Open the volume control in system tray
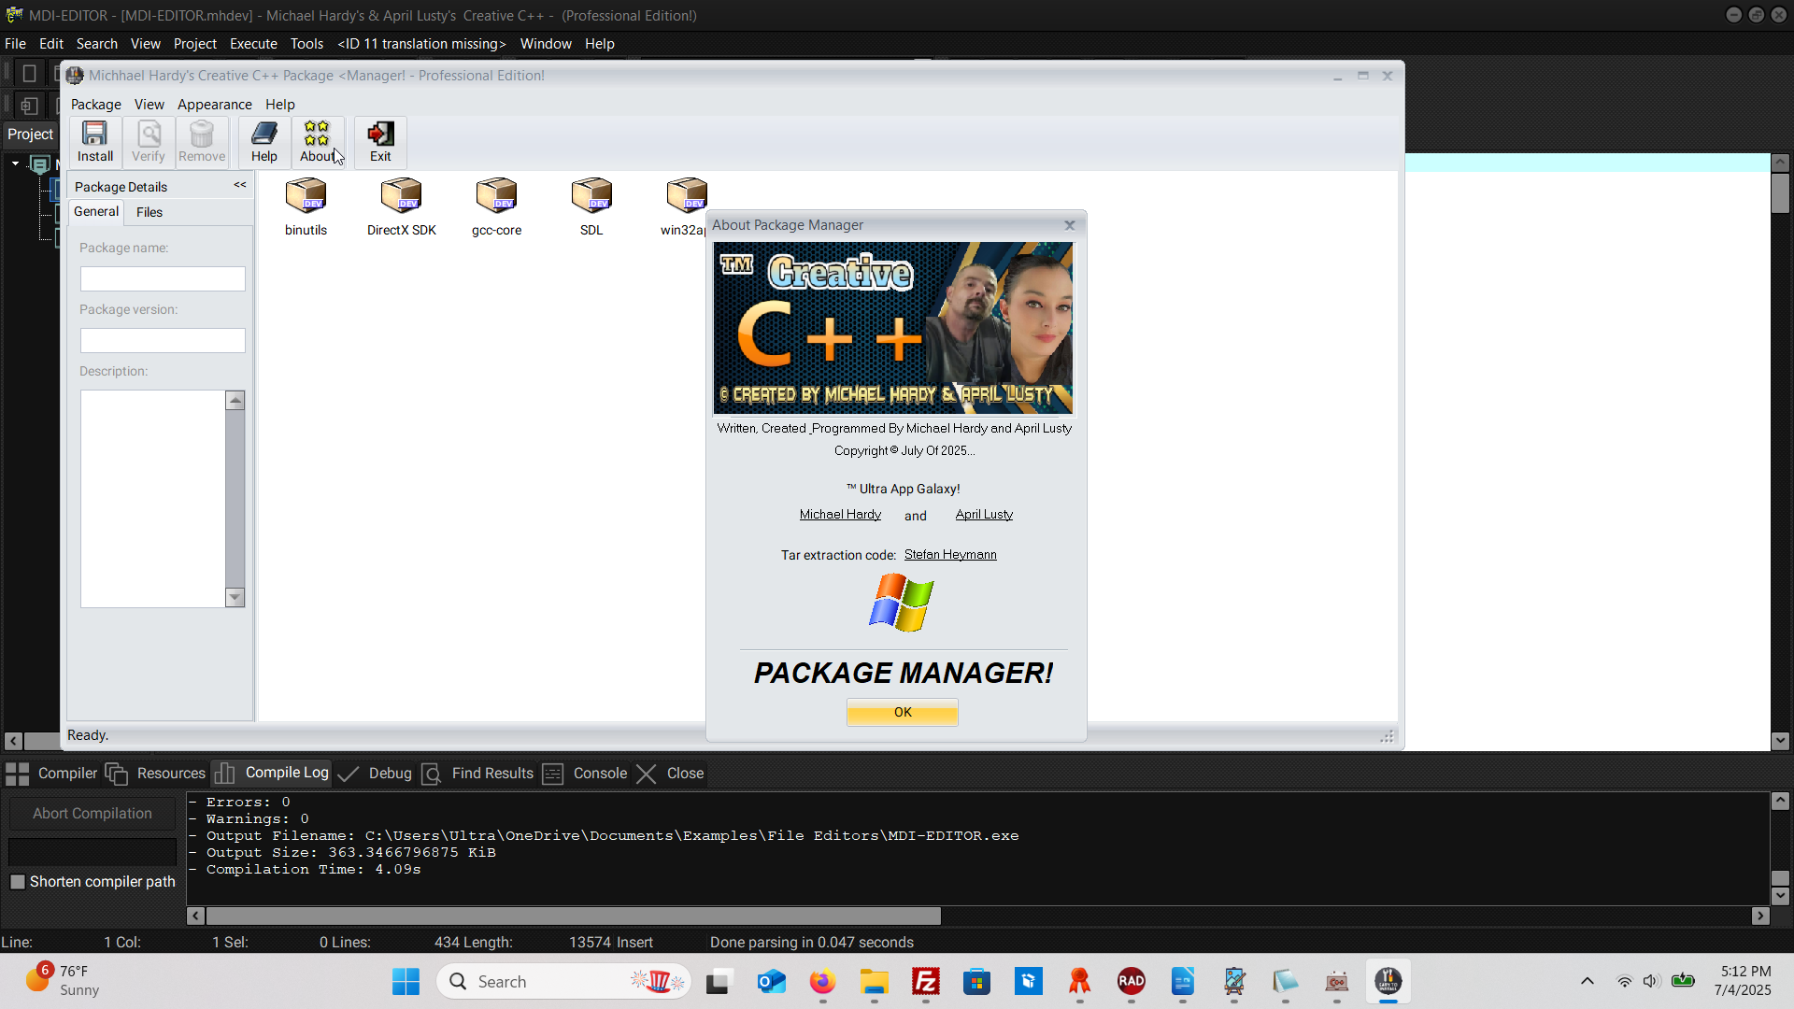The image size is (1794, 1009). click(1651, 981)
